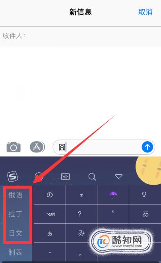
Task: Insert the み hiragana key
Action: (x=81, y=233)
